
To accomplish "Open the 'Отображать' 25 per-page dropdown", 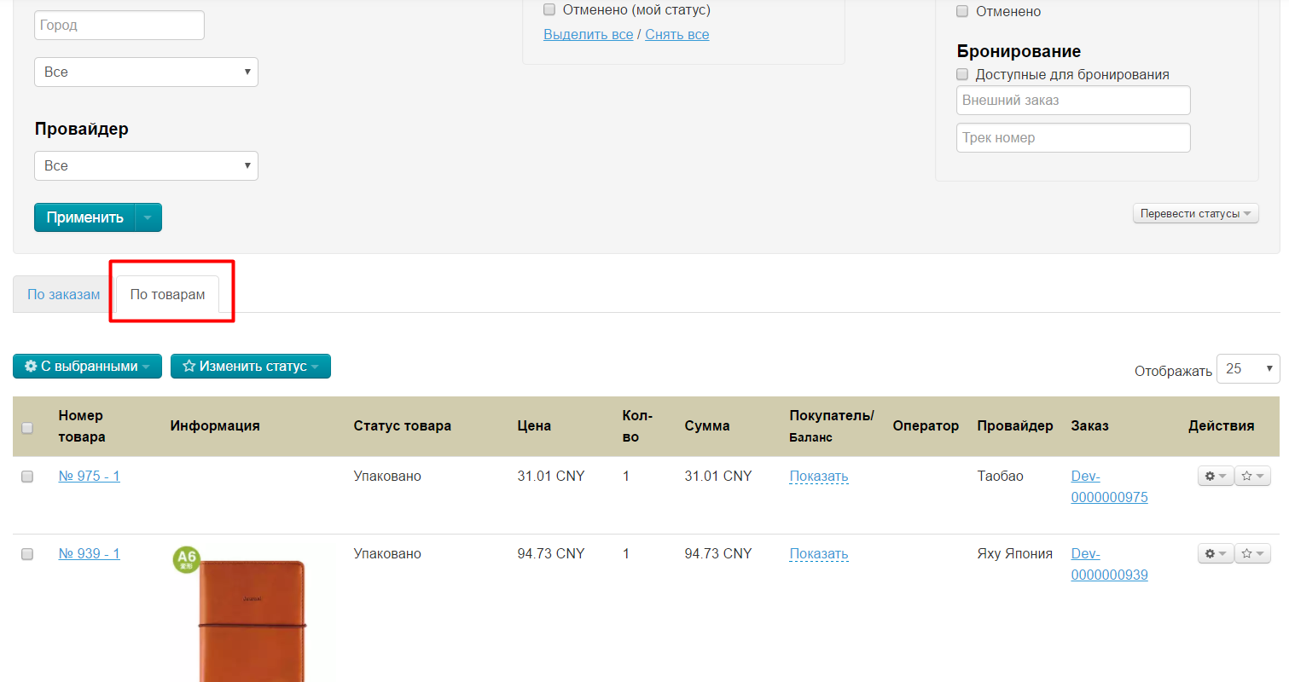I will click(x=1247, y=369).
